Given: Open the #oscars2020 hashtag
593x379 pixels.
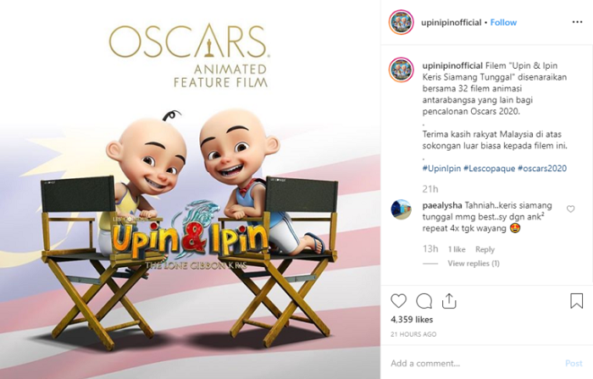Looking at the screenshot, I should click(542, 169).
